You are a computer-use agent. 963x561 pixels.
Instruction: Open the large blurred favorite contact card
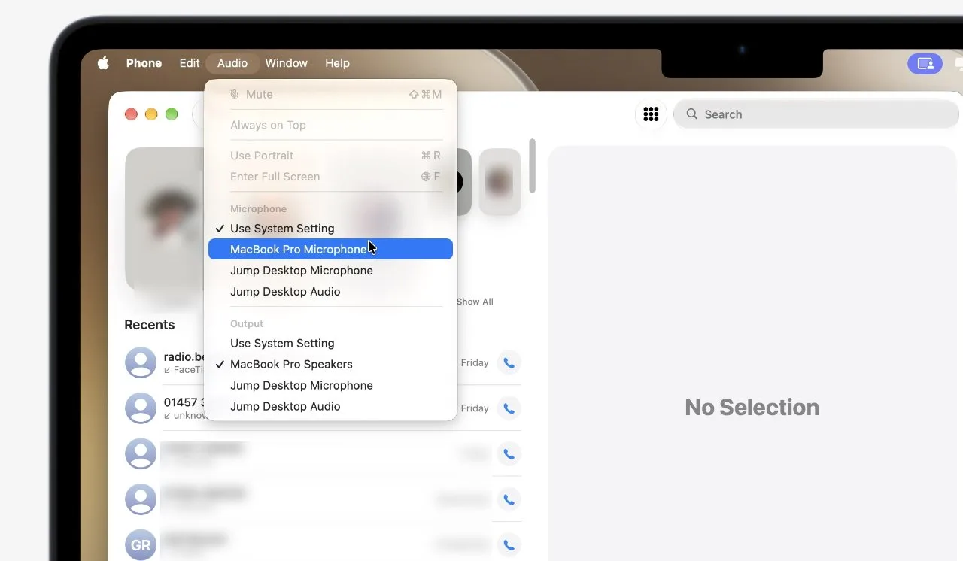pos(165,220)
